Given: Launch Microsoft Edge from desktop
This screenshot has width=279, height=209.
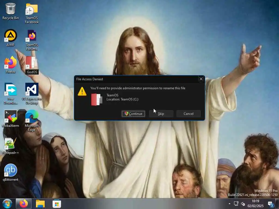Looking at the screenshot, I should click(x=32, y=121).
